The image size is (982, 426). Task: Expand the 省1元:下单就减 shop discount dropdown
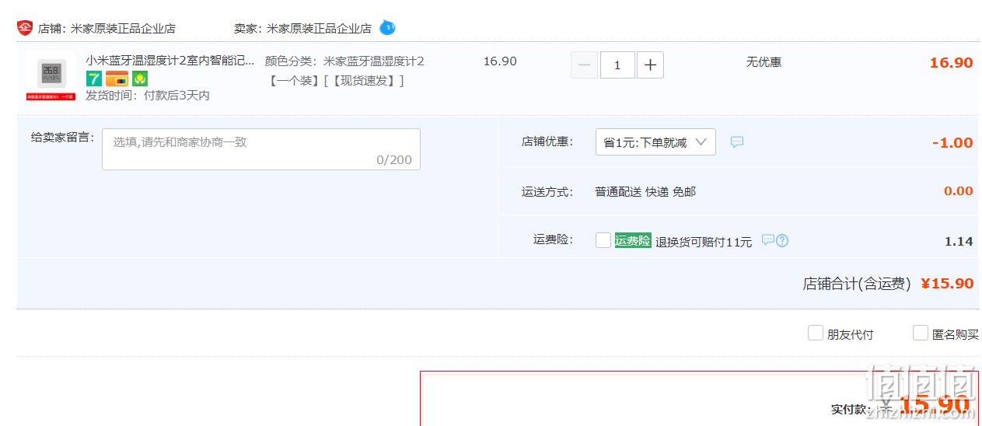pos(655,142)
